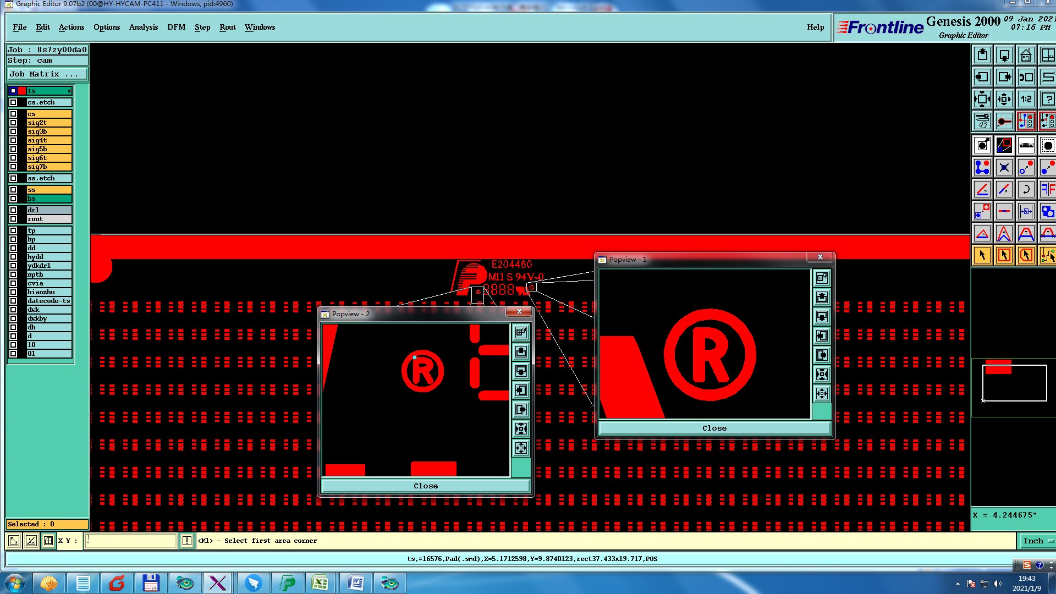Click the Home view icon
Viewport: 1056px width, 594px height.
pos(1026,56)
